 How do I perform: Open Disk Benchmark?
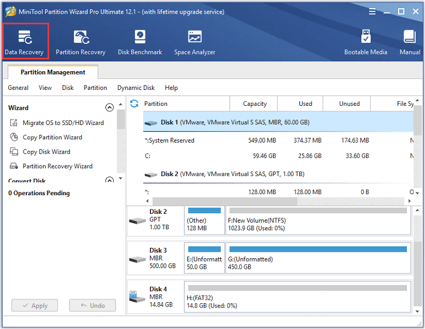(140, 42)
